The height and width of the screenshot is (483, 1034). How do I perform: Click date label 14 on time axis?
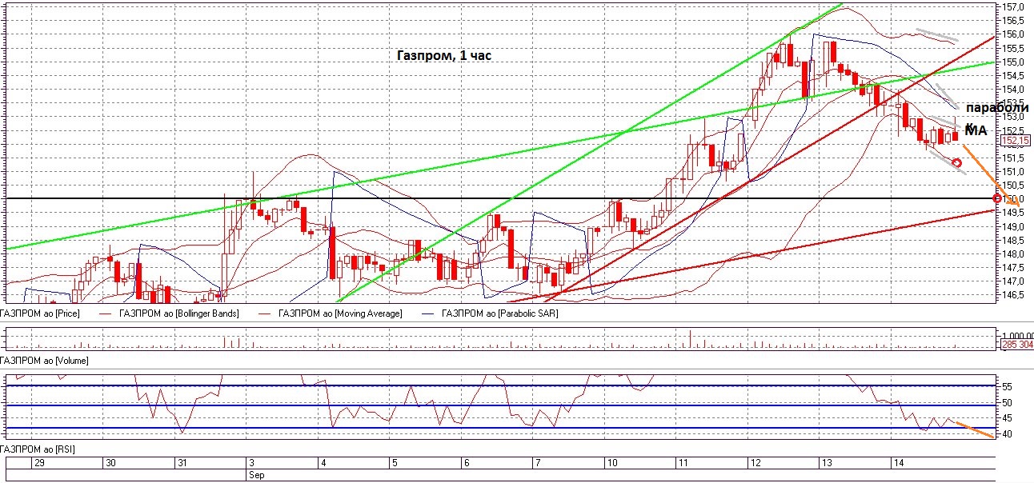click(898, 463)
